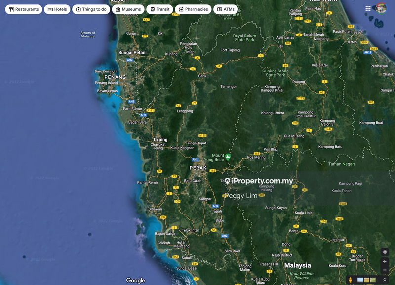395x285 pixels.
Task: Filter map by Restaurants
Action: (x=24, y=9)
